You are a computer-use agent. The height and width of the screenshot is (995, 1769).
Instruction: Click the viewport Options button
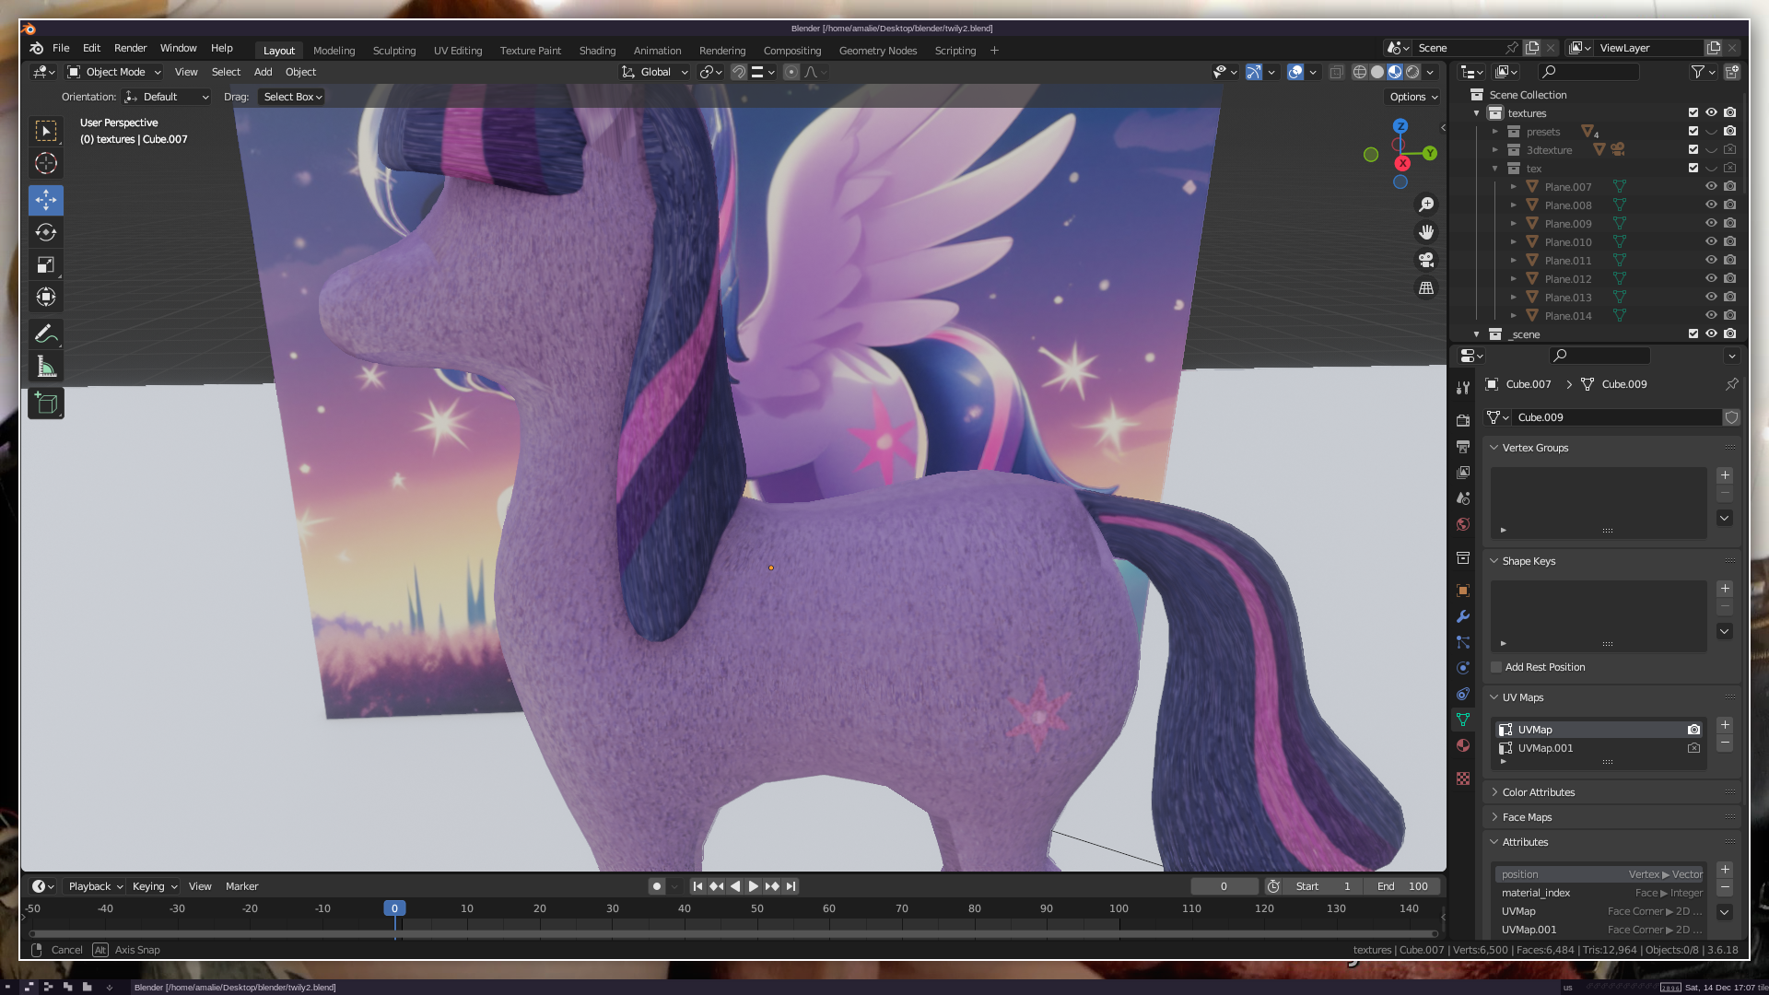(1412, 97)
